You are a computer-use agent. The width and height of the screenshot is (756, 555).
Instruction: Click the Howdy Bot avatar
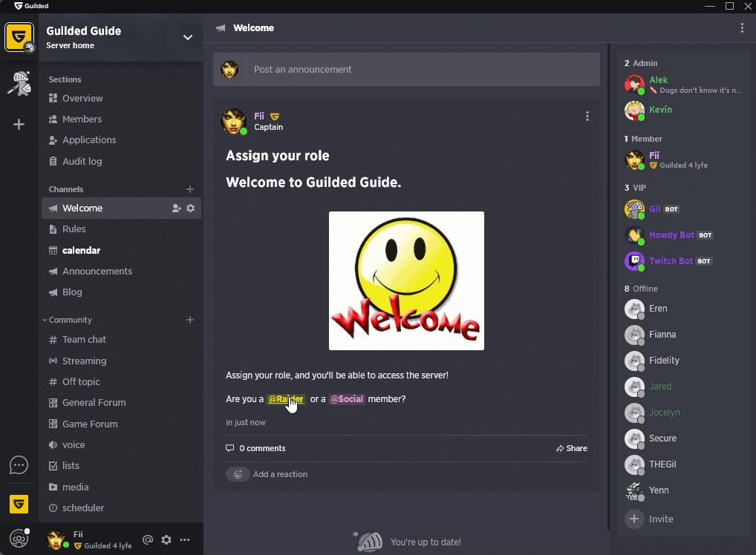634,236
